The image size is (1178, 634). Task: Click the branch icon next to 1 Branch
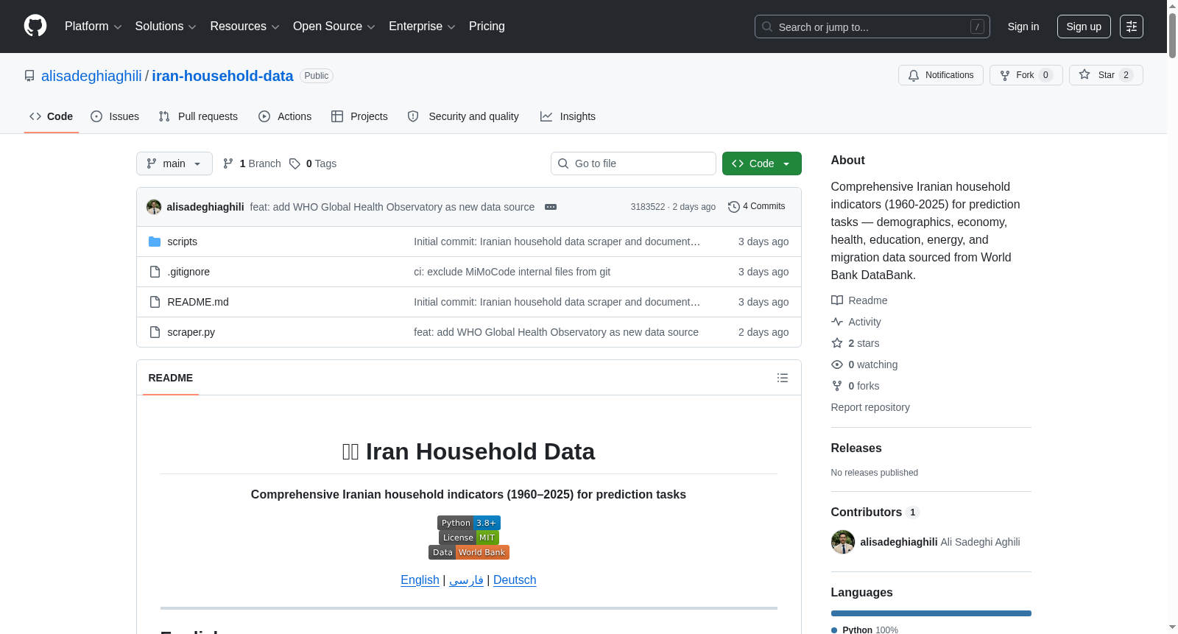point(228,163)
